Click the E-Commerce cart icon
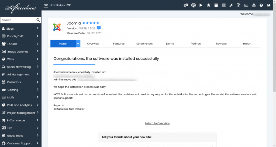The image size is (276, 147). pyautogui.click(x=3, y=120)
